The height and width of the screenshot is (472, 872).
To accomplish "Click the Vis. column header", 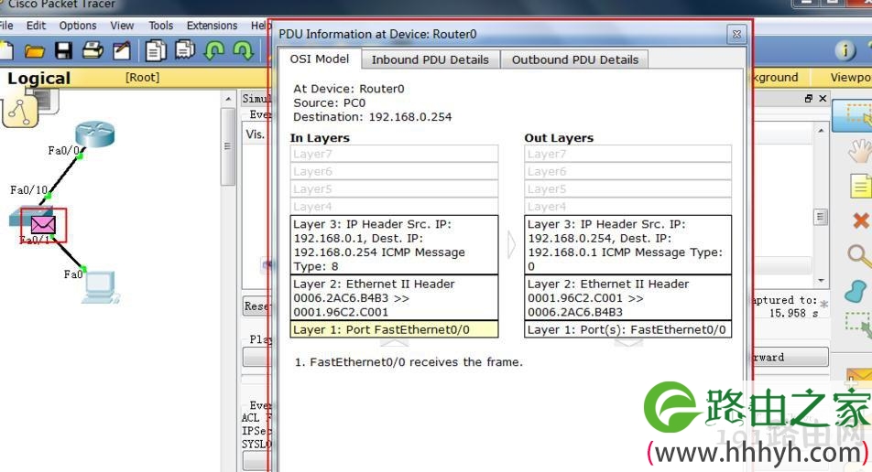I will (255, 134).
